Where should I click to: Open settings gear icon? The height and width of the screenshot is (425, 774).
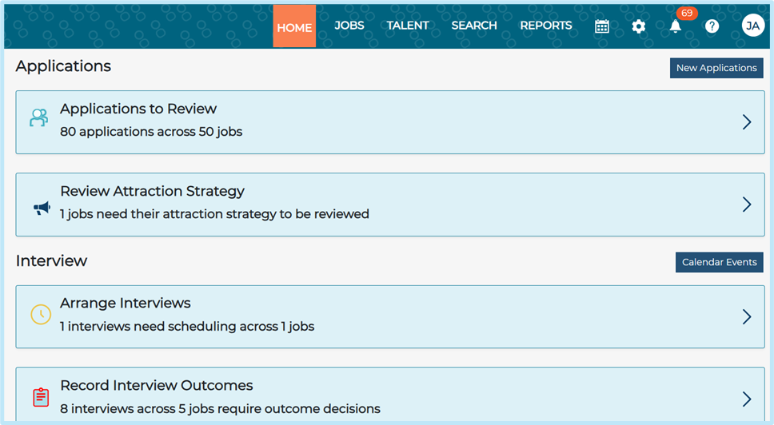click(x=638, y=26)
